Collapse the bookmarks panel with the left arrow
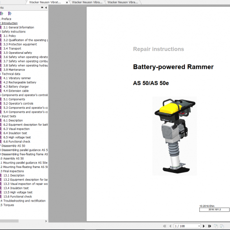 pyautogui.click(x=46, y=7)
